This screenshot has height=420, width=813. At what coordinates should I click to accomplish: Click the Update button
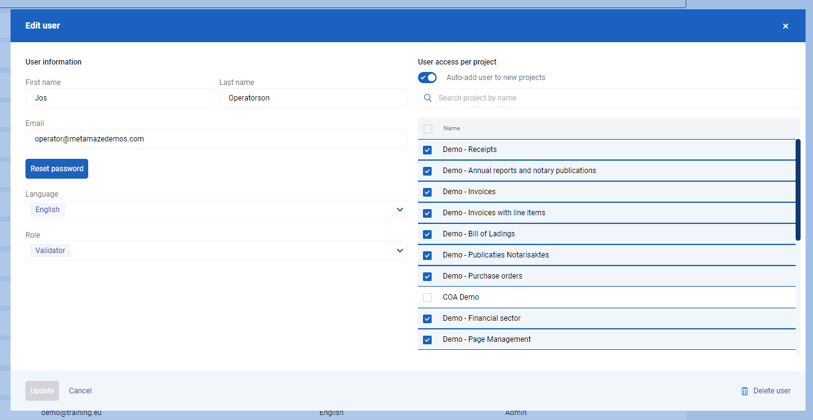(42, 391)
